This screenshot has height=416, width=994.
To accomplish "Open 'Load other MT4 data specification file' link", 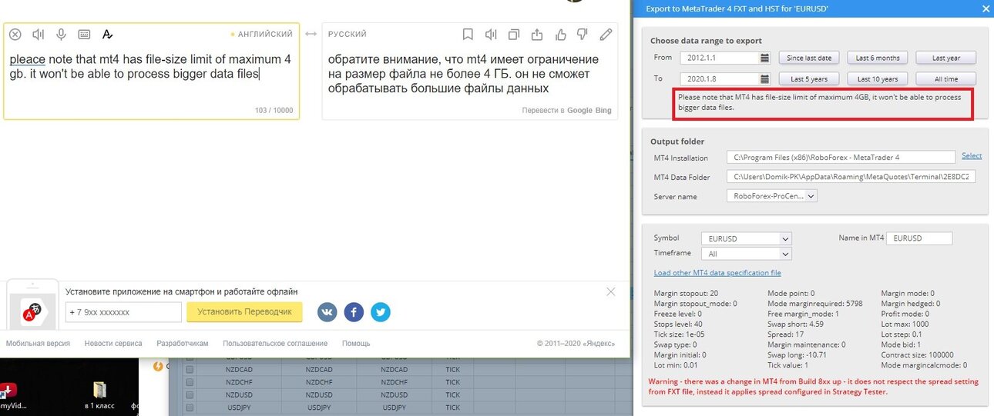I will (717, 272).
